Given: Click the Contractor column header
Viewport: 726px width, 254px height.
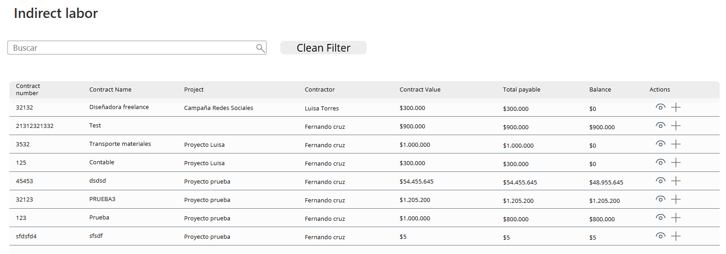Looking at the screenshot, I should click(319, 90).
